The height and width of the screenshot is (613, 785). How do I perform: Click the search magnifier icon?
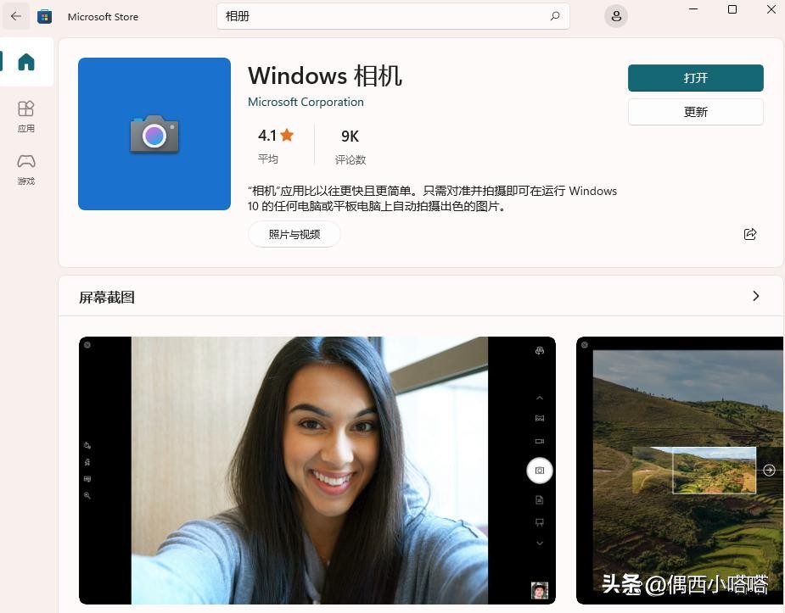554,16
